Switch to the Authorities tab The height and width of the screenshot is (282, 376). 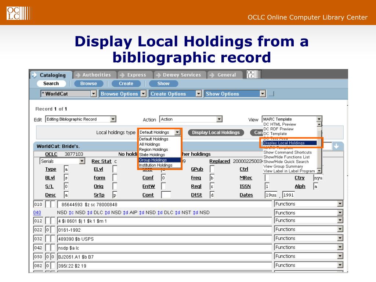click(95, 75)
